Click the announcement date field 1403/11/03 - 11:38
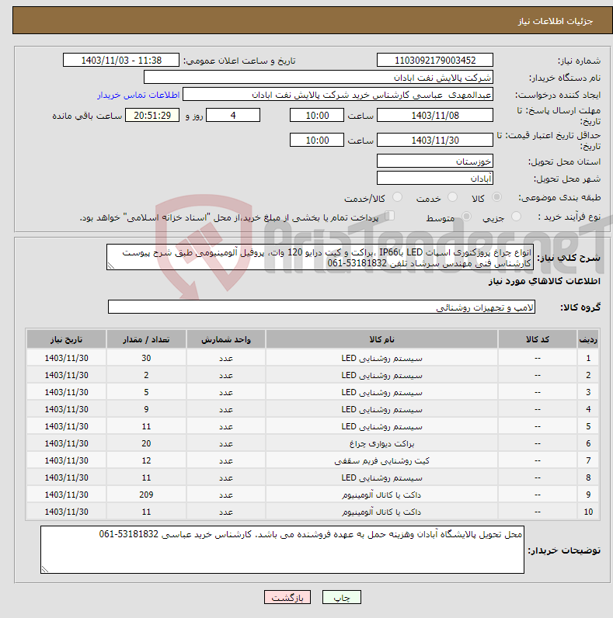 (x=121, y=61)
